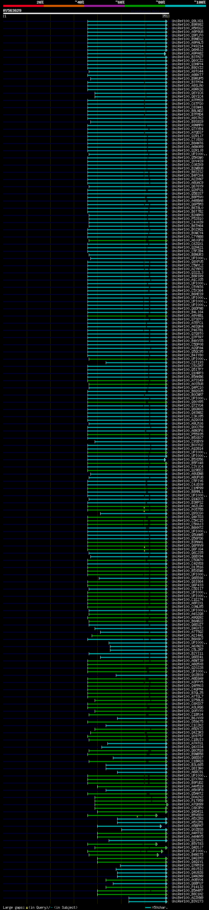Select the UniRef100_B9RUP5 label
The width and height of the screenshot is (209, 910).
coord(187,78)
